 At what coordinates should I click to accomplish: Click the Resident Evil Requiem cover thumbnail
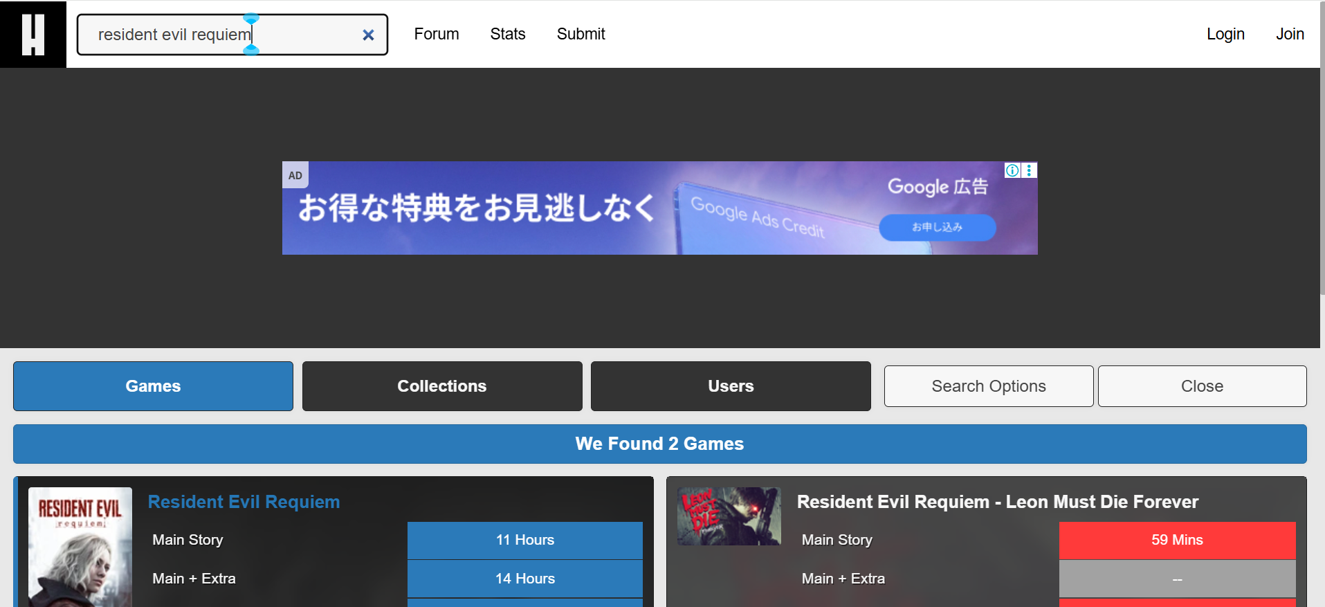point(80,547)
